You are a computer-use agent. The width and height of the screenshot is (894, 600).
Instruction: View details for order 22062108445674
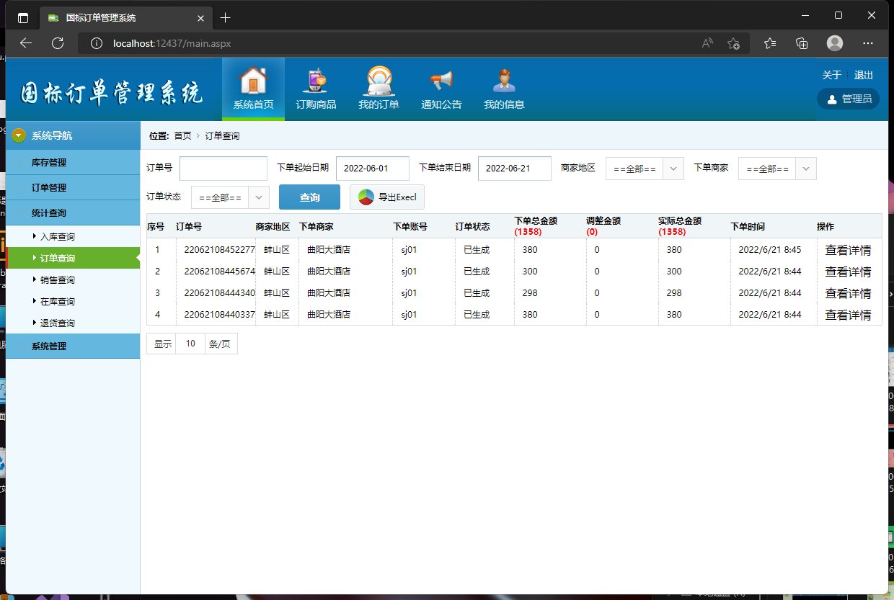click(x=848, y=272)
